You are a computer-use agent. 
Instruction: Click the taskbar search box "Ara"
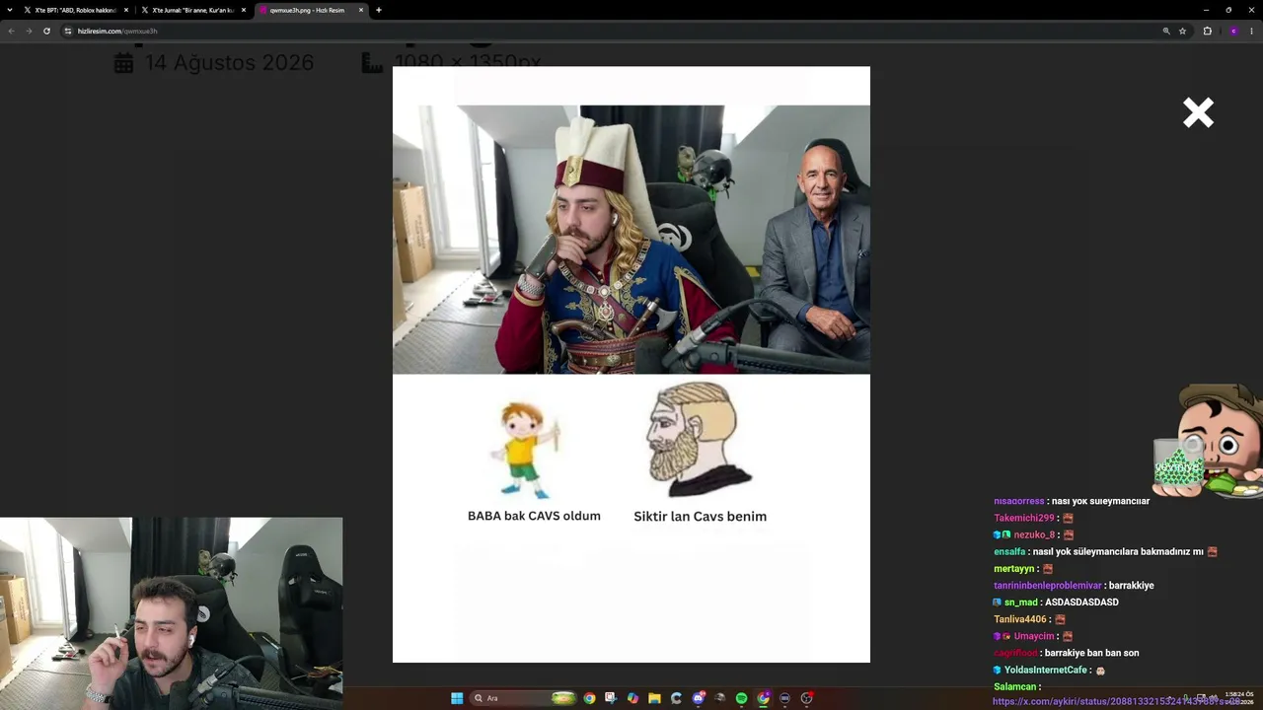(523, 698)
